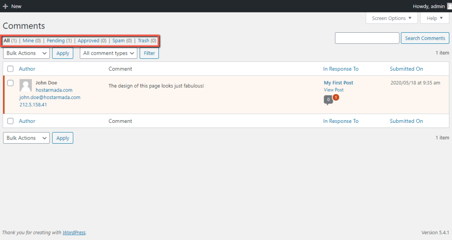The height and width of the screenshot is (240, 452).
Task: Check the John Doe comment checkbox
Action: [x=11, y=83]
